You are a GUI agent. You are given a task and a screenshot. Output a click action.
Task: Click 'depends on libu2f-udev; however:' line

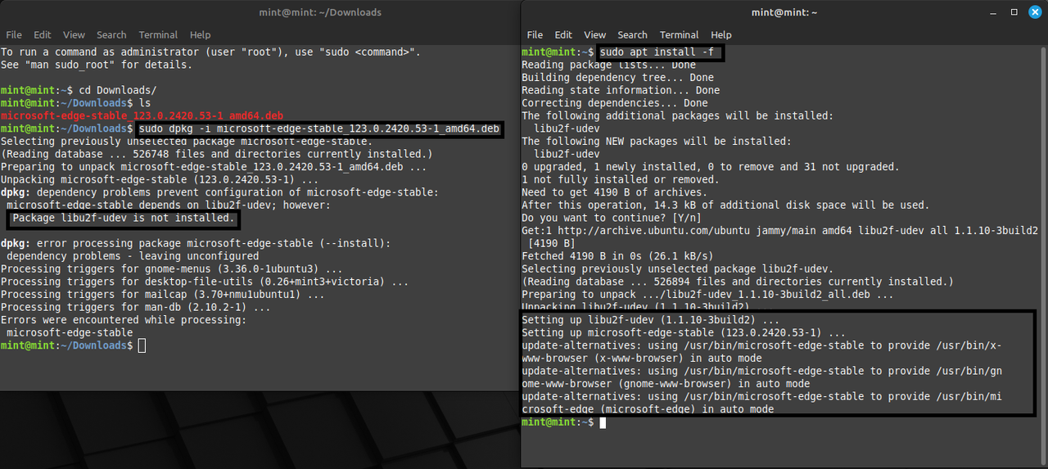(168, 205)
